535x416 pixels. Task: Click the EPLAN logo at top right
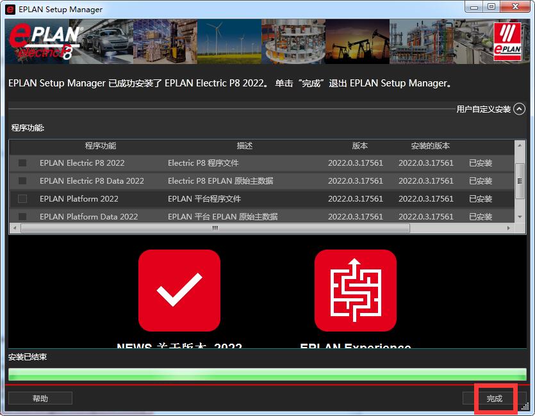coord(506,42)
